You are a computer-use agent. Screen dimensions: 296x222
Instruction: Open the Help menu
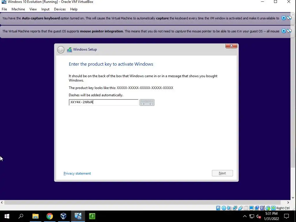pyautogui.click(x=74, y=9)
